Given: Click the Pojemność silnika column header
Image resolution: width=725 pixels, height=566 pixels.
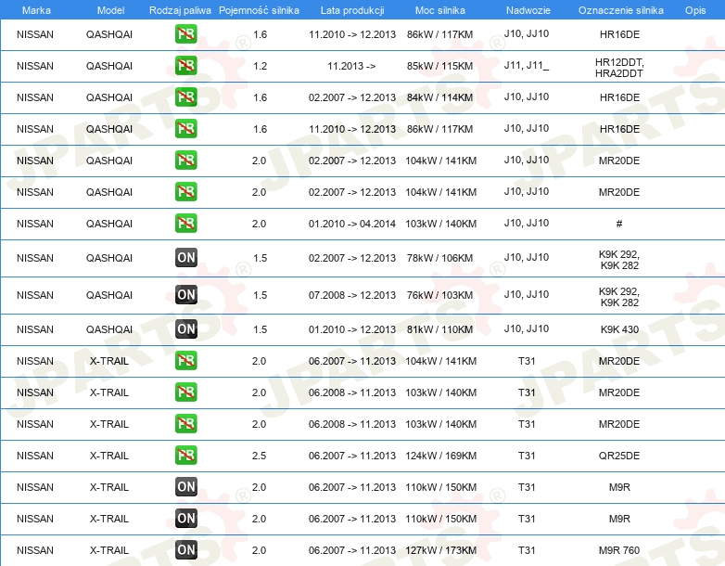Looking at the screenshot, I should (259, 10).
